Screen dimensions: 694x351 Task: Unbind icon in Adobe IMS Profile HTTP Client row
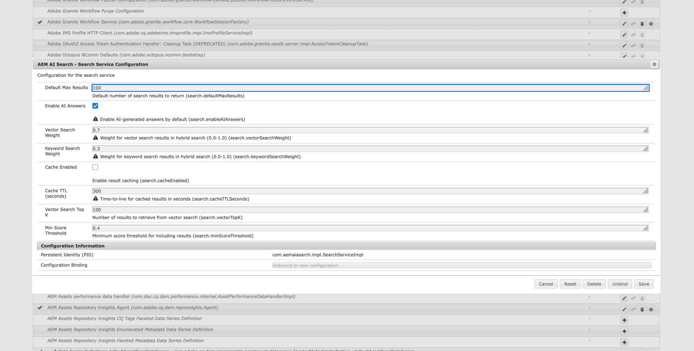pos(633,35)
